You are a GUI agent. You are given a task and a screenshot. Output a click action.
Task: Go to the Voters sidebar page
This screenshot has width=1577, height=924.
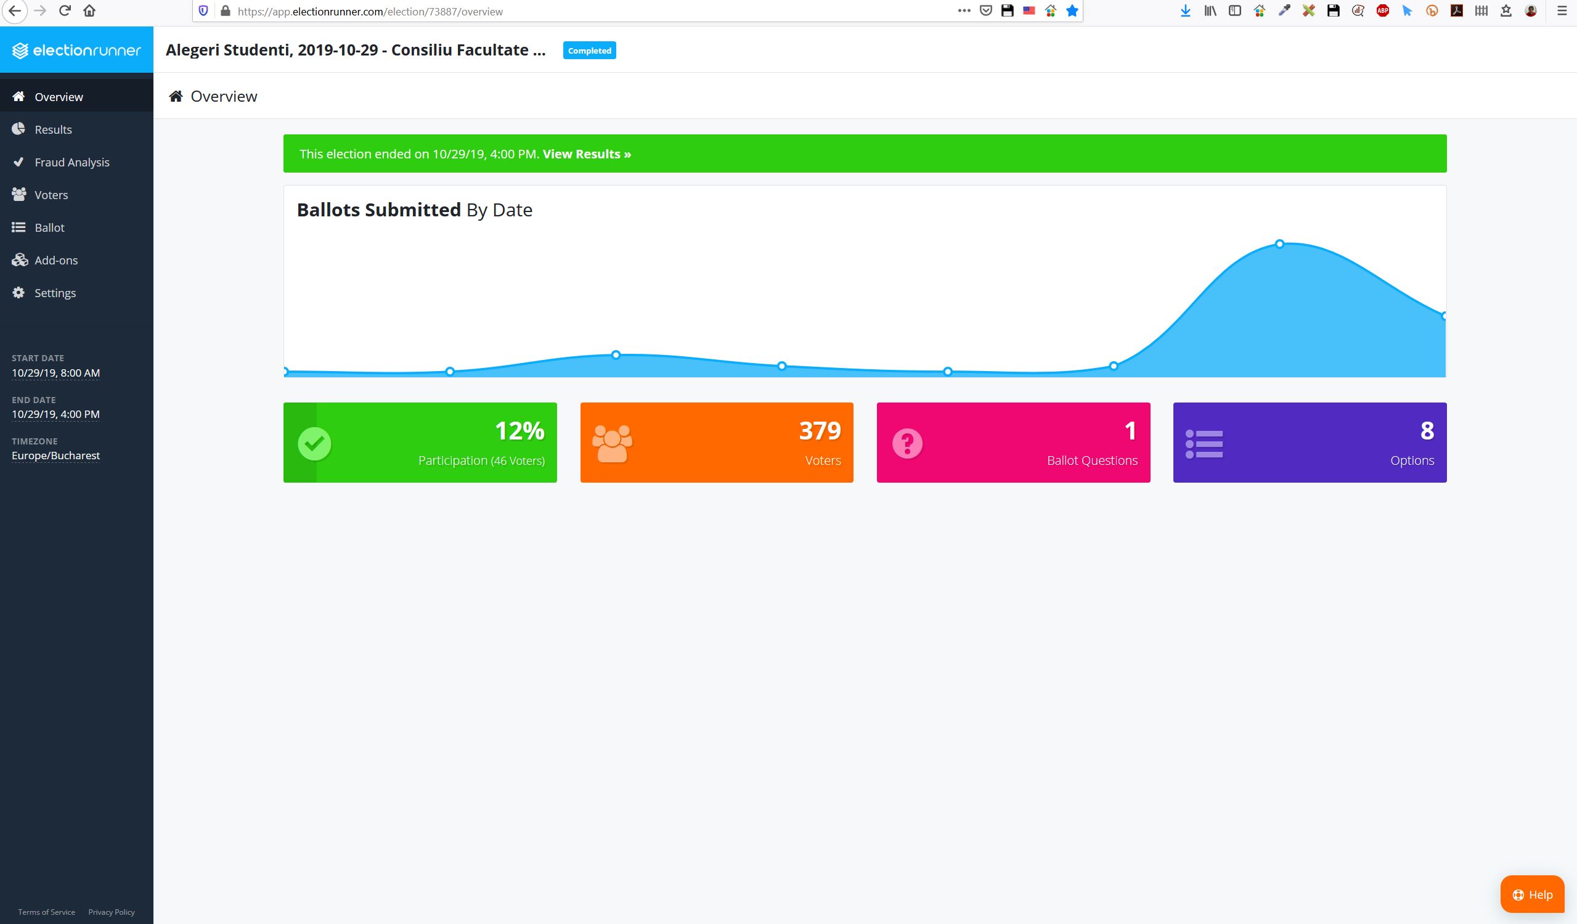[x=76, y=195]
